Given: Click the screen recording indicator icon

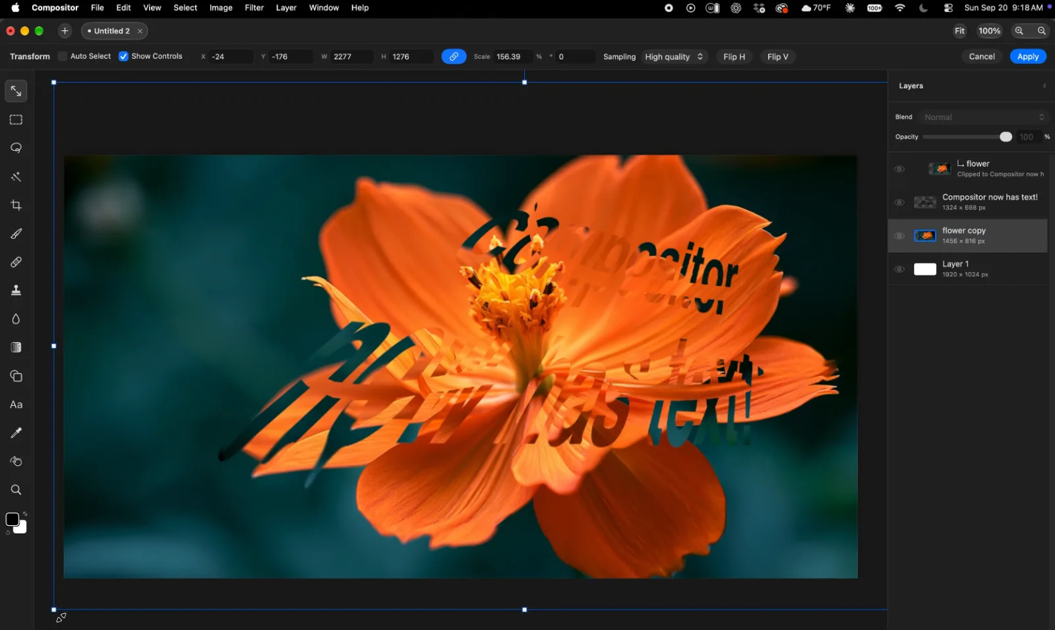Looking at the screenshot, I should click(x=669, y=8).
